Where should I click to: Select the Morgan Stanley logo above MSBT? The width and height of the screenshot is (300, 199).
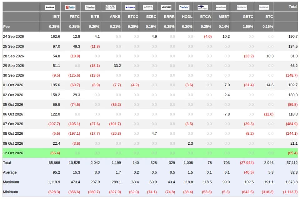click(x=221, y=7)
